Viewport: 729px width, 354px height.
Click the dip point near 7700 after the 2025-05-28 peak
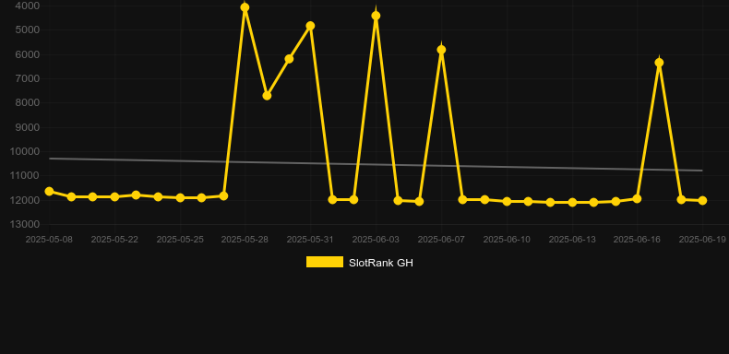[267, 96]
